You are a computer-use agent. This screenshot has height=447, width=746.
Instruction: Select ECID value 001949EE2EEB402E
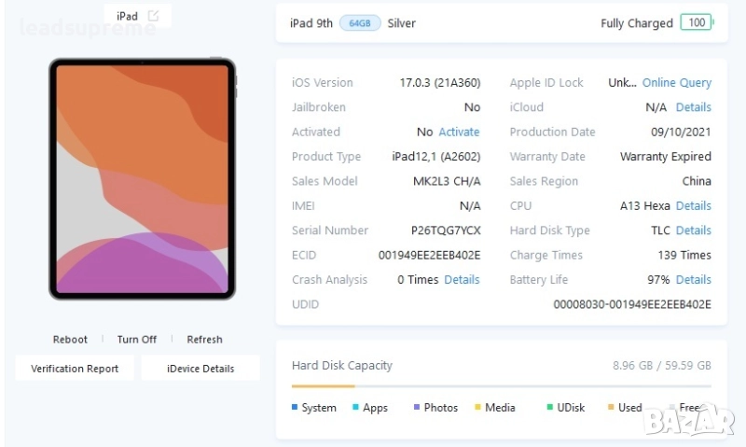429,255
